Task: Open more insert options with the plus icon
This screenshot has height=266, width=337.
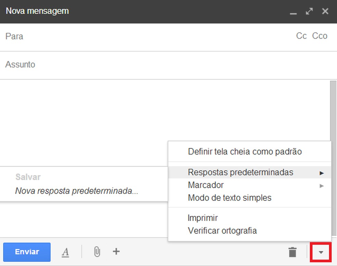Action: click(x=116, y=252)
